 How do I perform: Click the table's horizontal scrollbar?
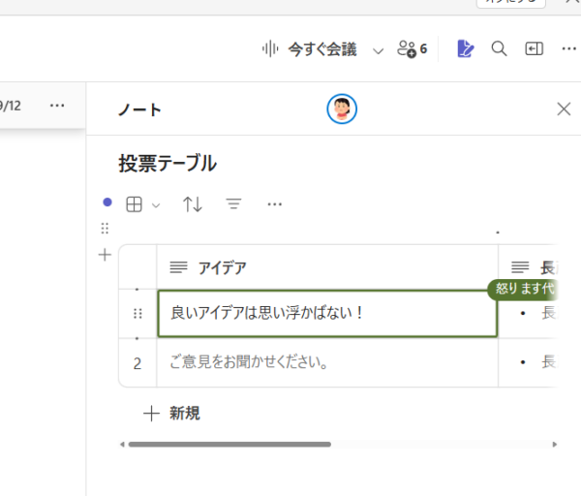[229, 445]
